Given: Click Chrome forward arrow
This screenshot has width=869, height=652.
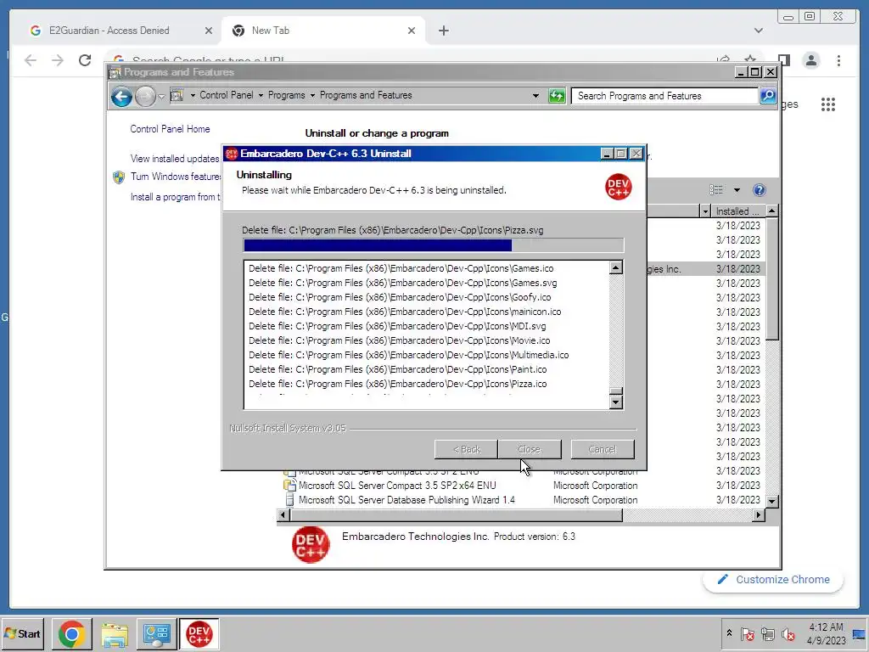Looking at the screenshot, I should point(57,60).
